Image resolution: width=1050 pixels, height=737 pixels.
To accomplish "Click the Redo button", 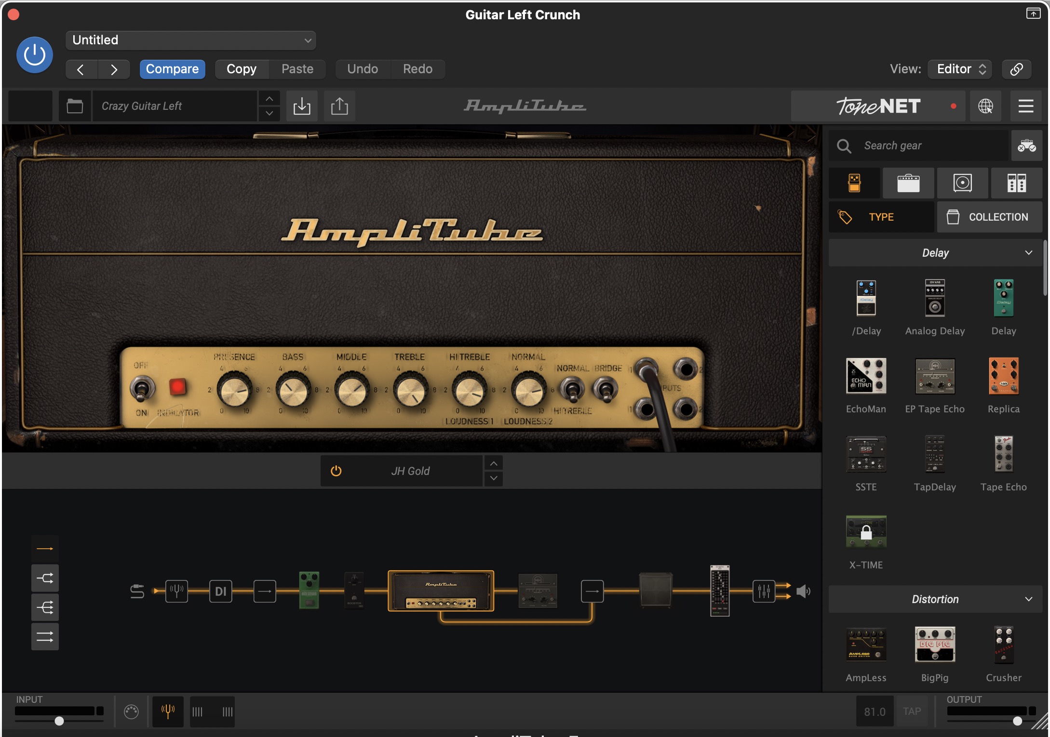I will (417, 69).
